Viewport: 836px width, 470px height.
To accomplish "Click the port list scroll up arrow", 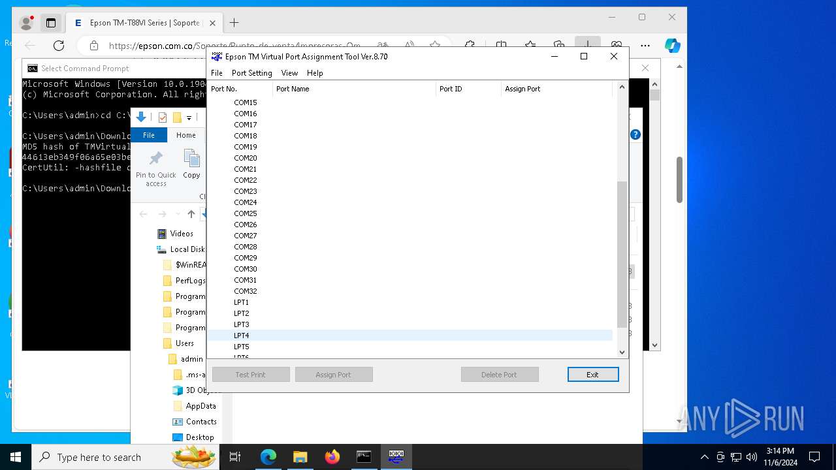I will [622, 87].
